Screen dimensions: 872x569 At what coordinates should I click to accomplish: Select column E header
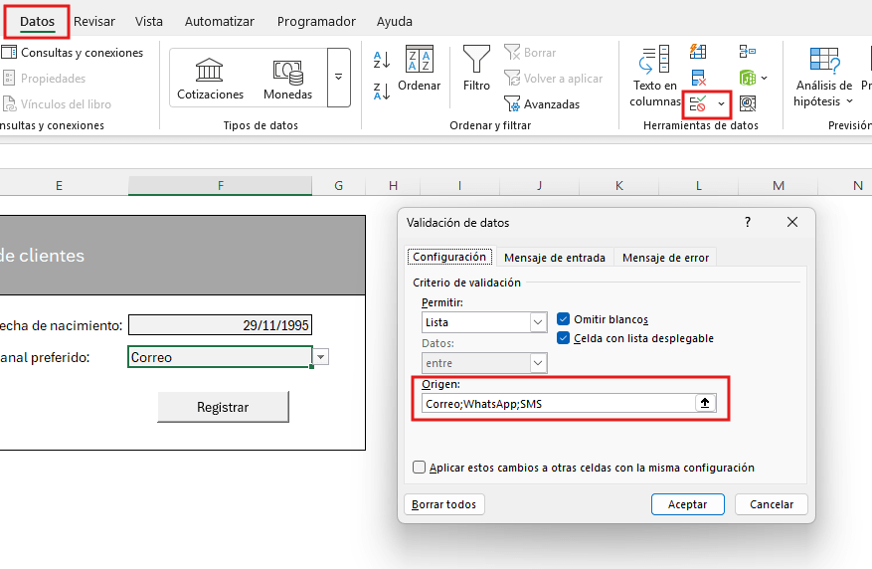coord(59,185)
